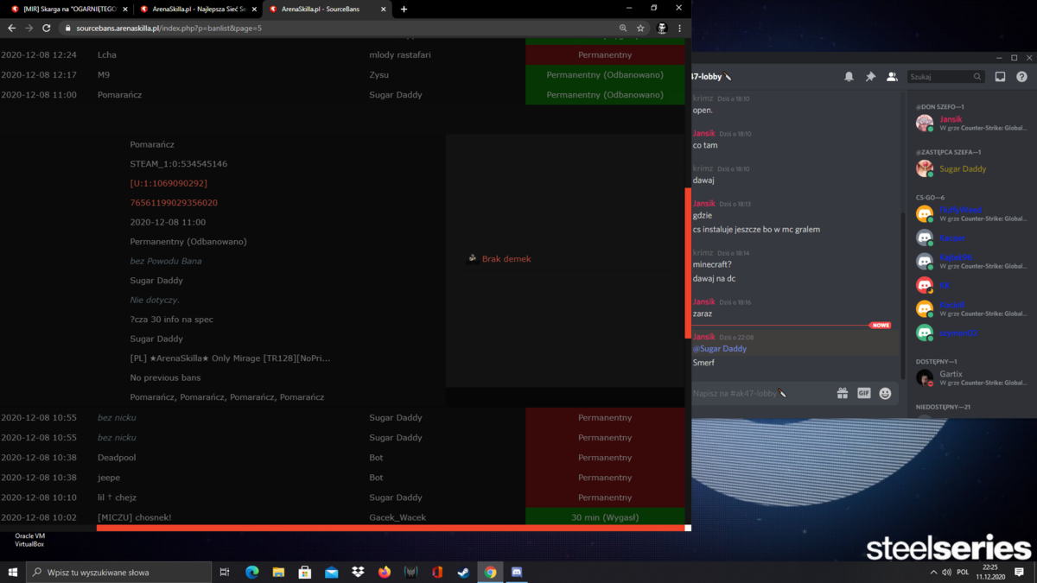The height and width of the screenshot is (583, 1037).
Task: Open Task View on taskbar
Action: (225, 572)
